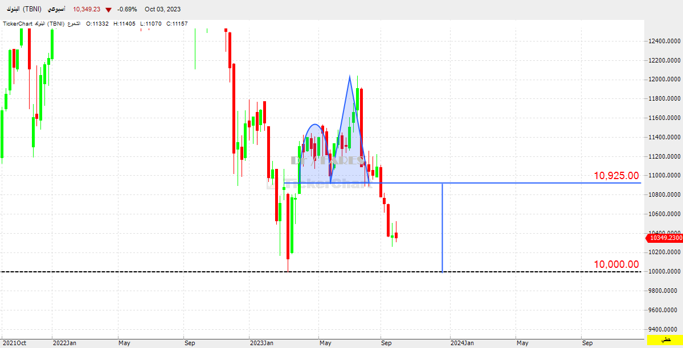Click the red down-triangle change indicator

coord(108,10)
